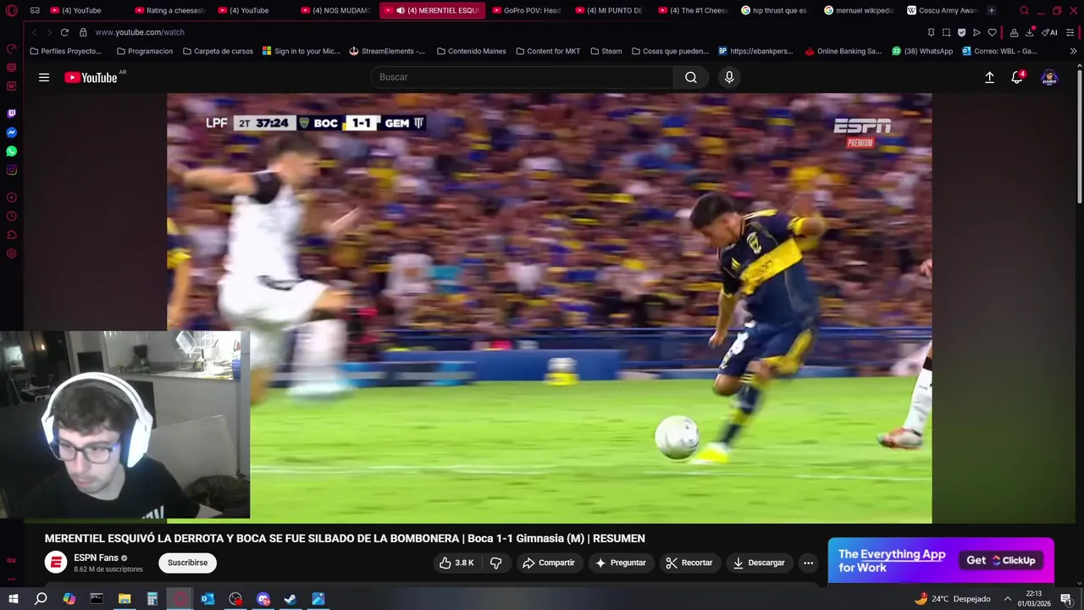Switch to the GoPro POV tab

click(525, 10)
